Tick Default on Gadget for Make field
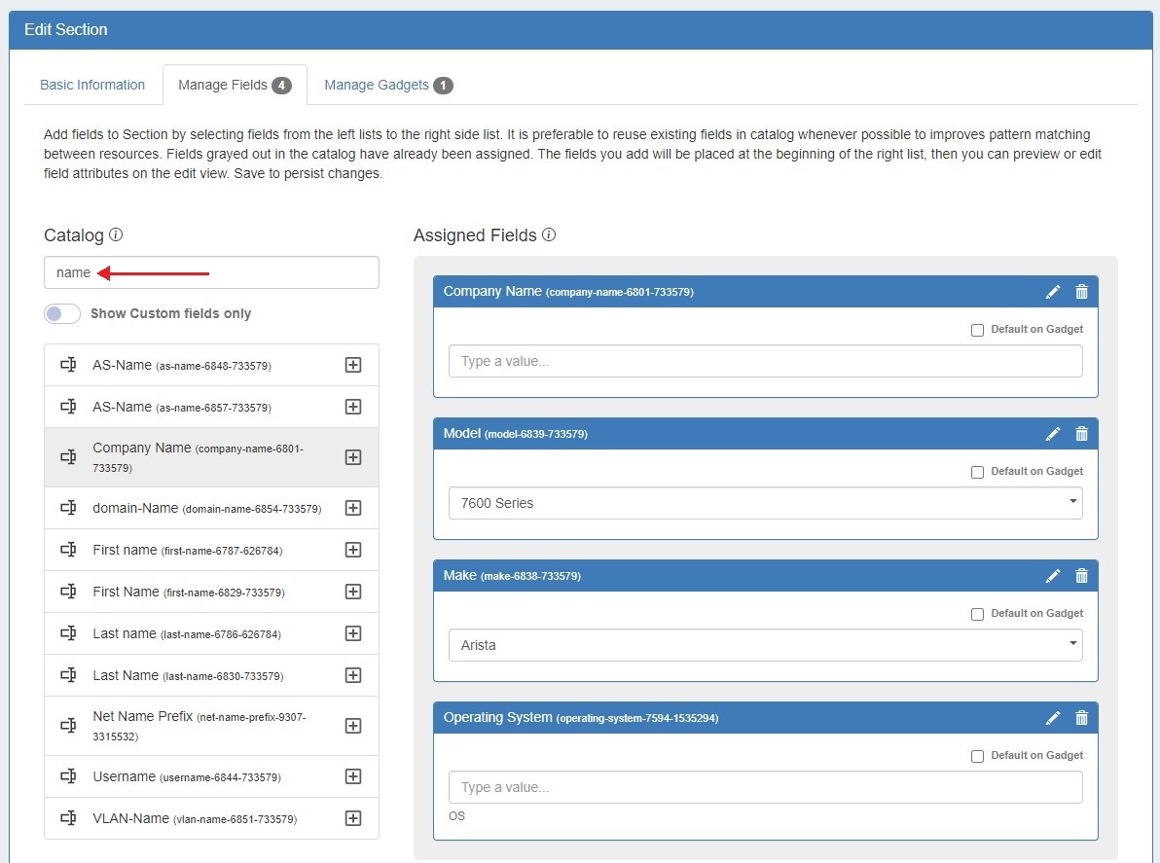The image size is (1160, 863). click(977, 614)
